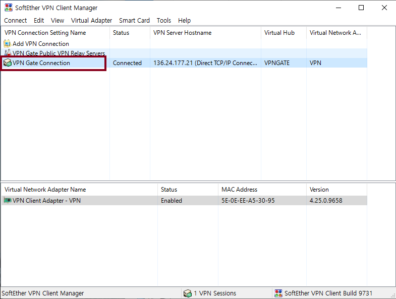Click Virtual Network A... column header
The width and height of the screenshot is (396, 299).
click(336, 33)
